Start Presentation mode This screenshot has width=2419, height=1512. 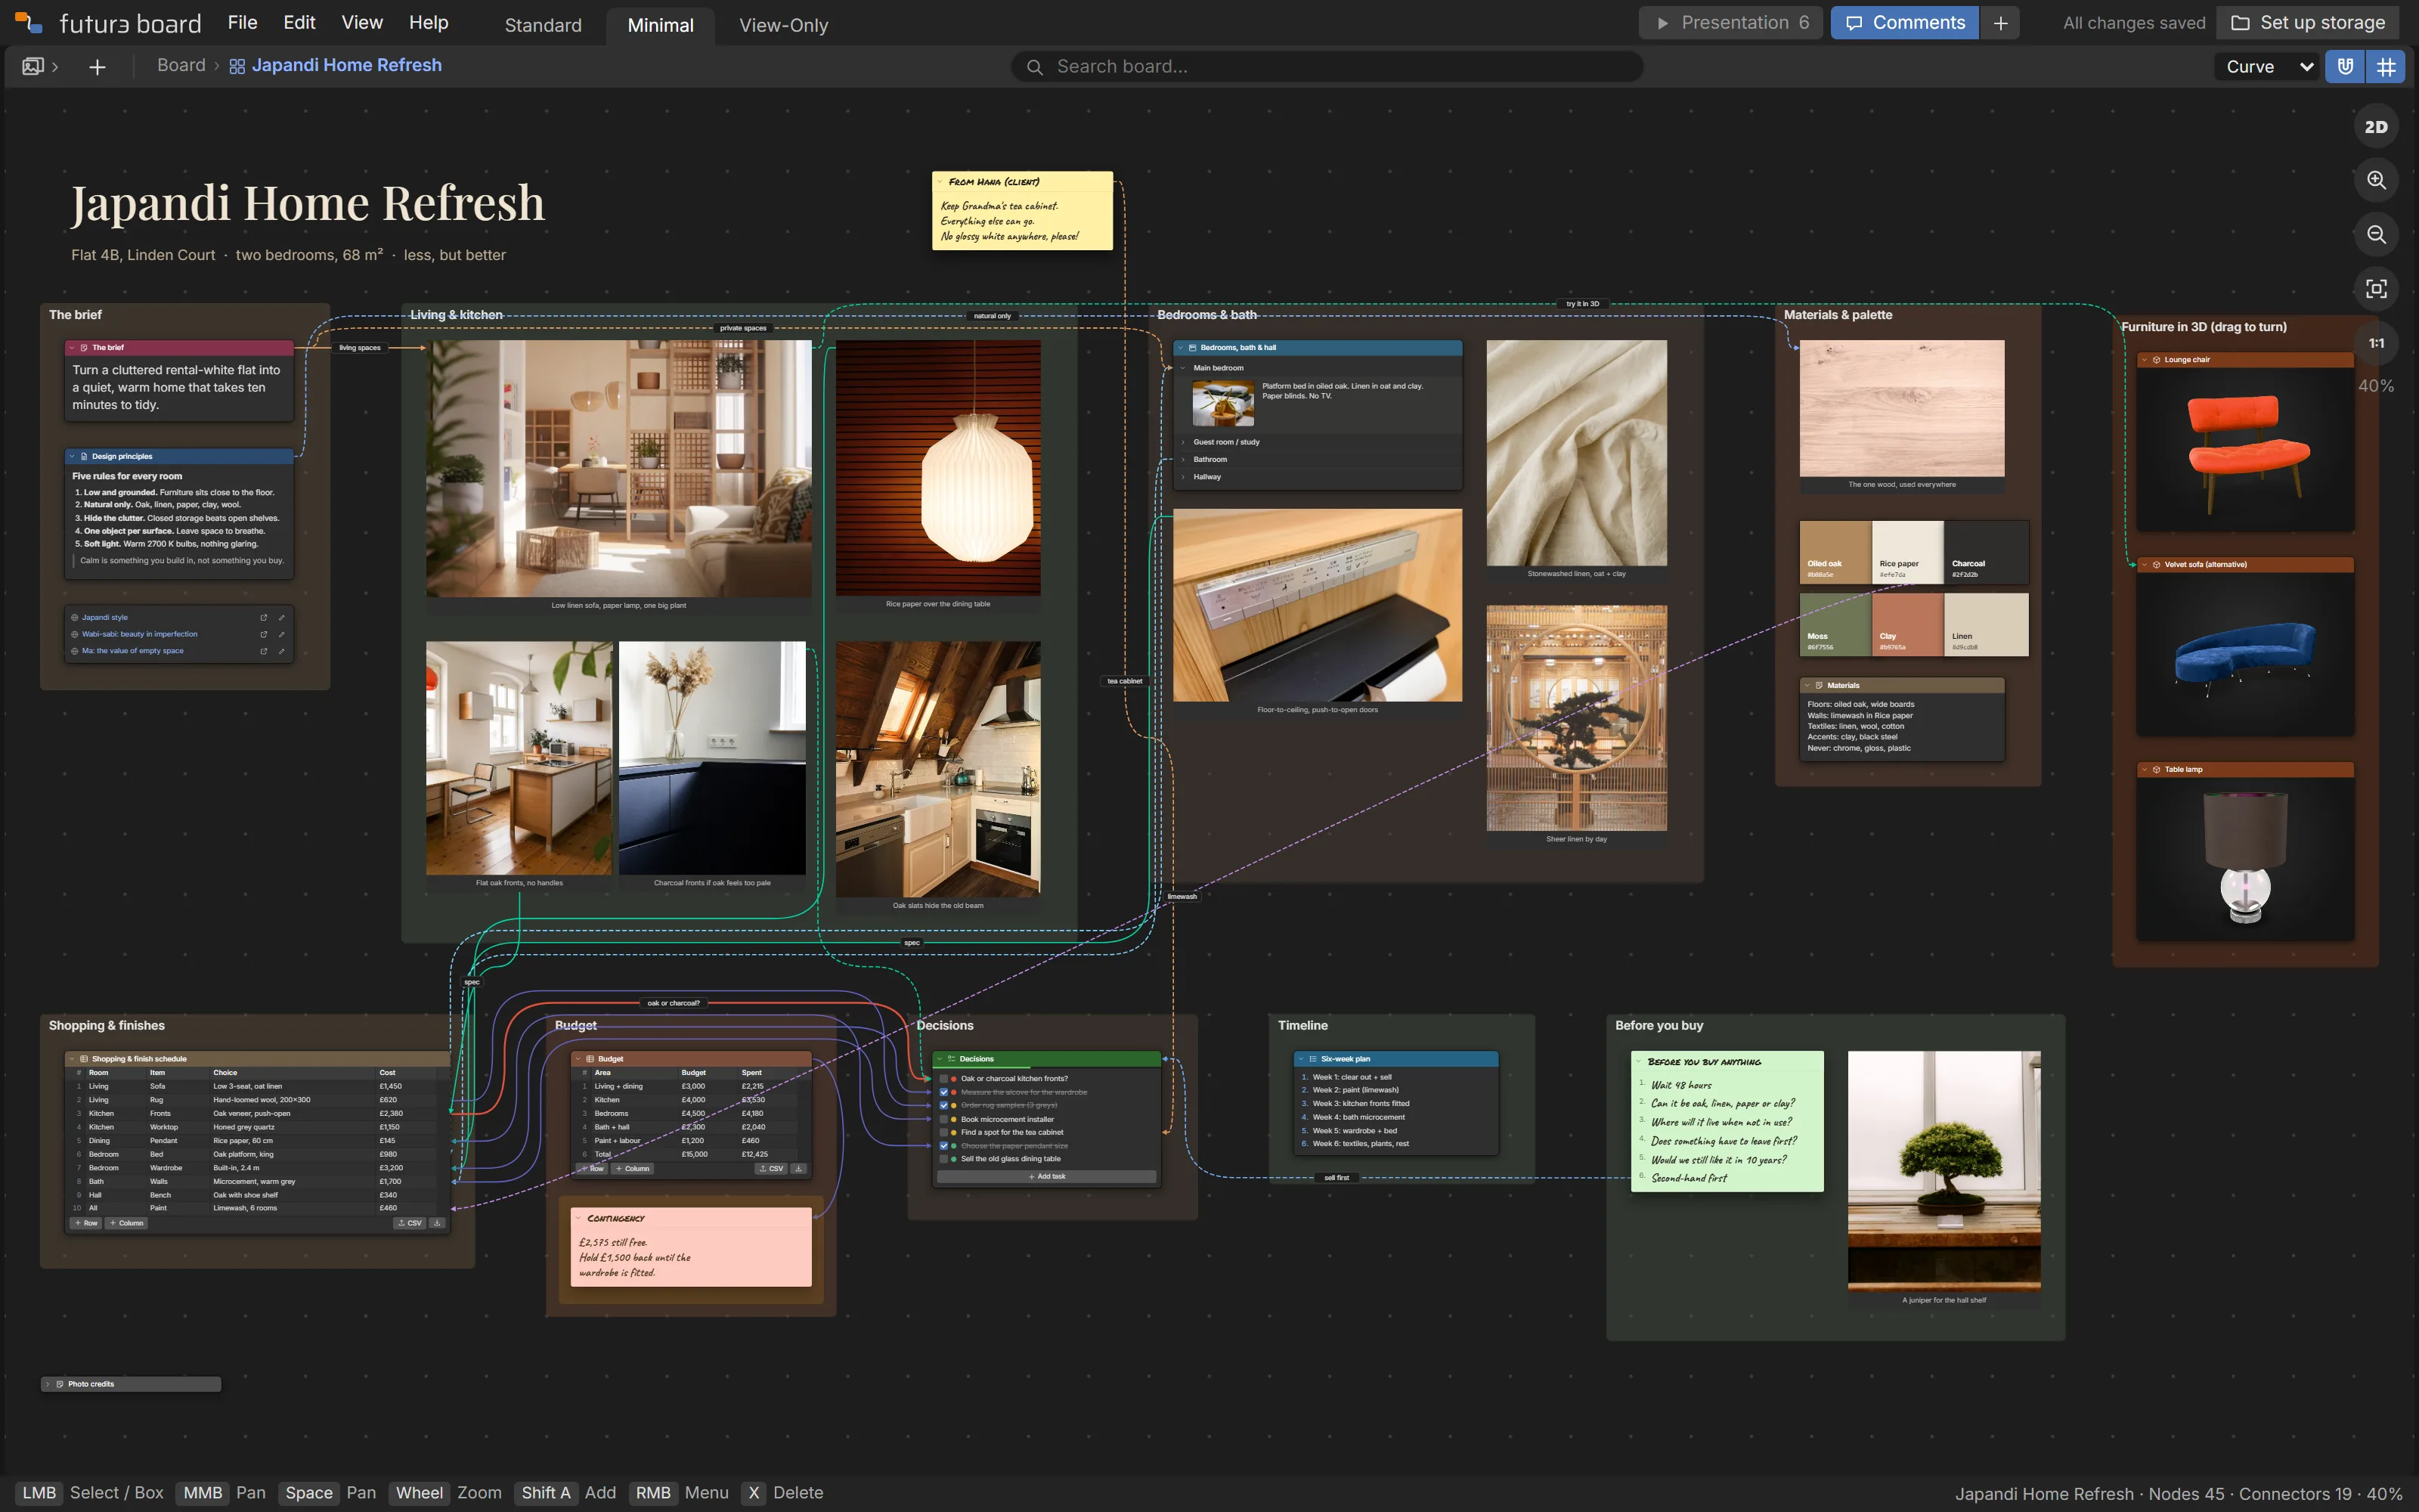[x=1733, y=23]
